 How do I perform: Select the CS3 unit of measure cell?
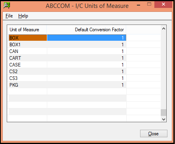28,78
